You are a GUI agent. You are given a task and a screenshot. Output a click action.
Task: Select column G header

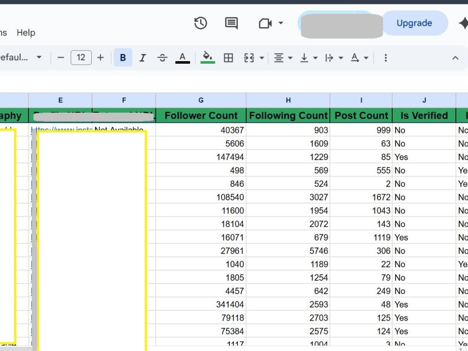tap(201, 100)
